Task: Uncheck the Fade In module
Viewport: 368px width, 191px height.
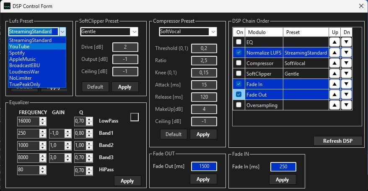Action: pos(238,84)
